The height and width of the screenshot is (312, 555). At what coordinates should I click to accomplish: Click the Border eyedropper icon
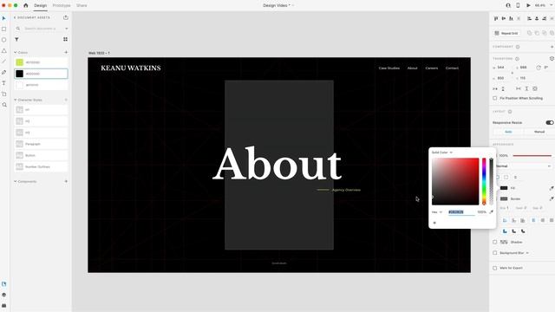pyautogui.click(x=552, y=198)
